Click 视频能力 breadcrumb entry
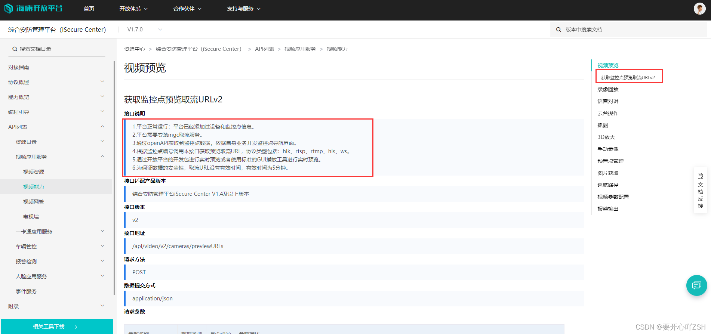 coord(337,49)
